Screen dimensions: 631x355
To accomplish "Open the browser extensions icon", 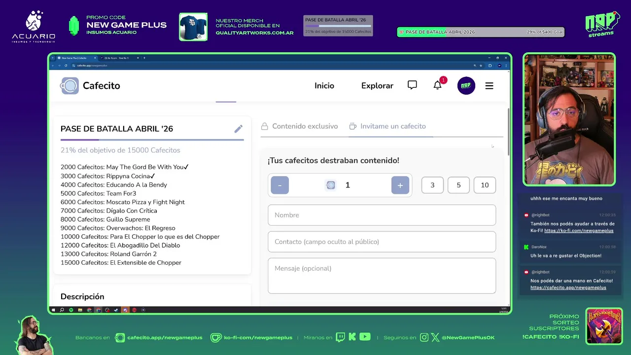I will coord(490,65).
